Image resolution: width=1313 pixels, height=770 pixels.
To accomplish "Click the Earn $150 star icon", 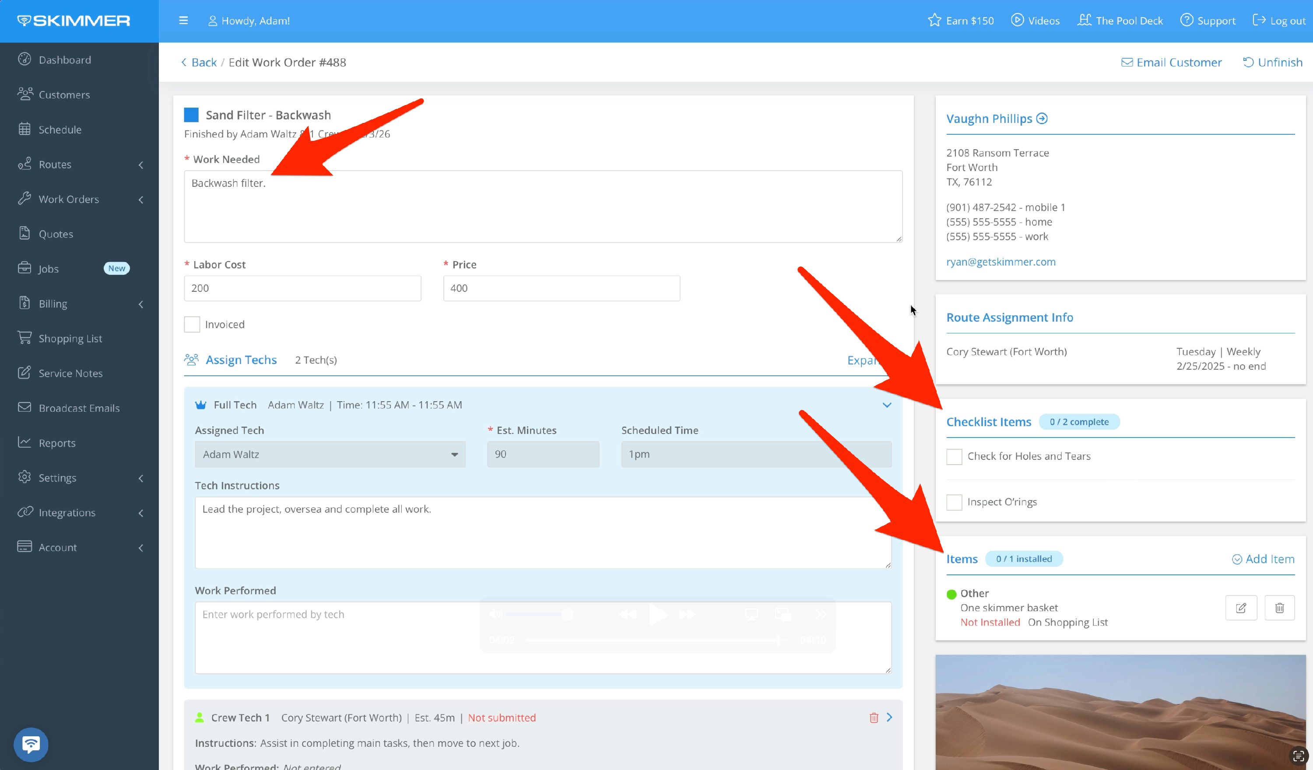I will pos(934,20).
